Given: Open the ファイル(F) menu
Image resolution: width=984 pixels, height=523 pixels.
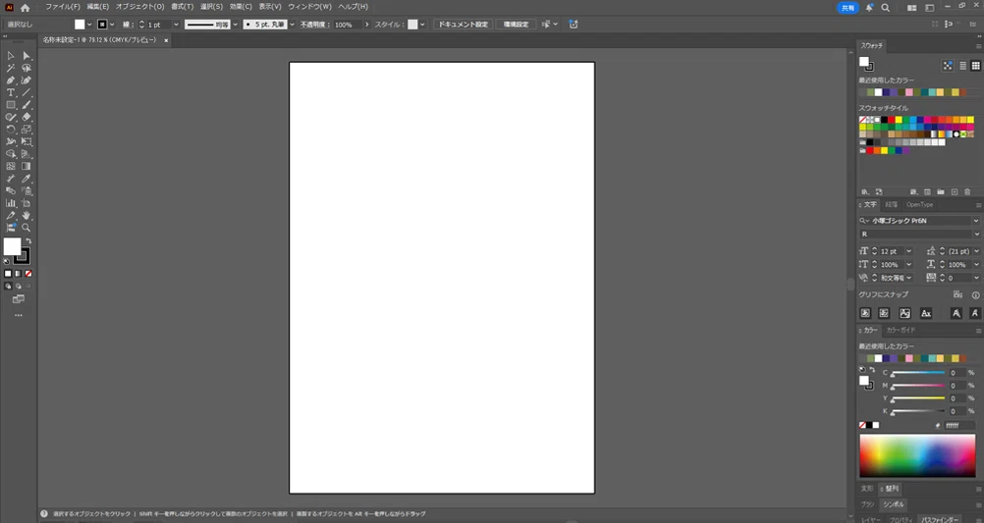Looking at the screenshot, I should [x=62, y=7].
